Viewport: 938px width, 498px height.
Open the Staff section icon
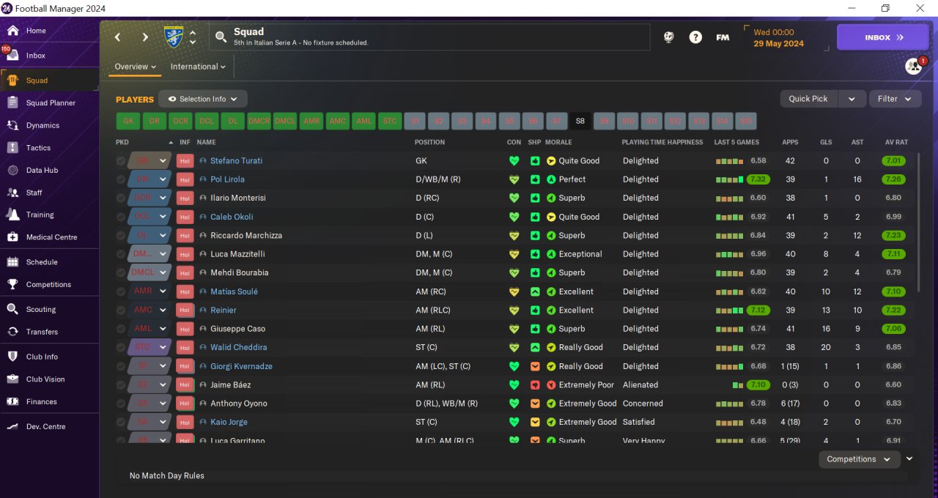pos(12,193)
